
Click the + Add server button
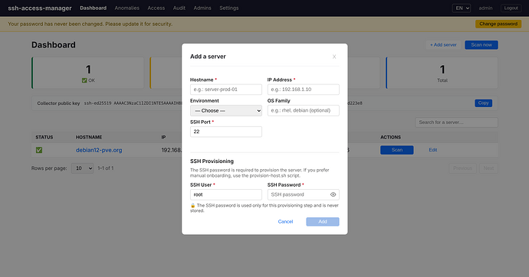point(443,45)
